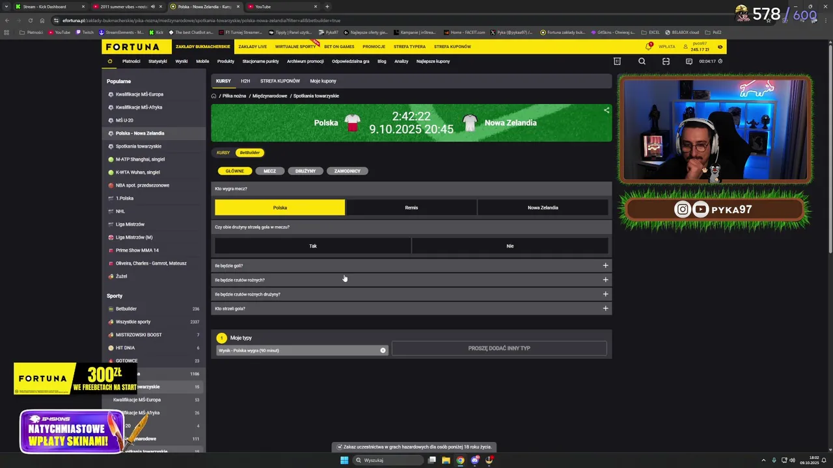The image size is (833, 468).
Task: Click the browser back arrow
Action: point(7,20)
